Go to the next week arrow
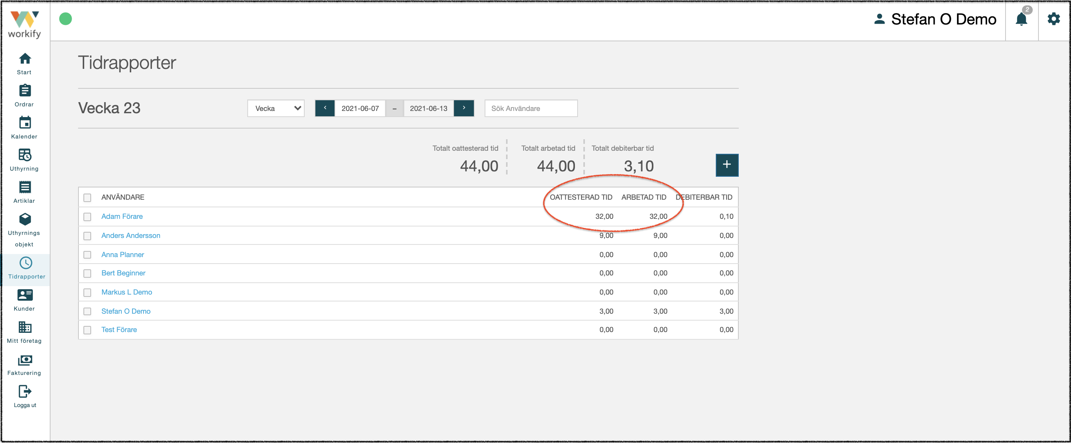 coord(464,109)
